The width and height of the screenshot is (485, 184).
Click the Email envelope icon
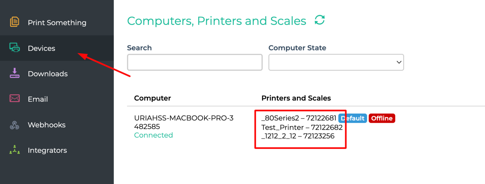[15, 99]
